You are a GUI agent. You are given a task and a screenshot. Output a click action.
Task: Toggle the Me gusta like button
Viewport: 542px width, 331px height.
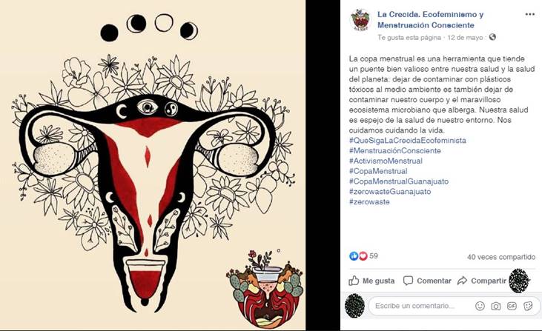click(371, 281)
